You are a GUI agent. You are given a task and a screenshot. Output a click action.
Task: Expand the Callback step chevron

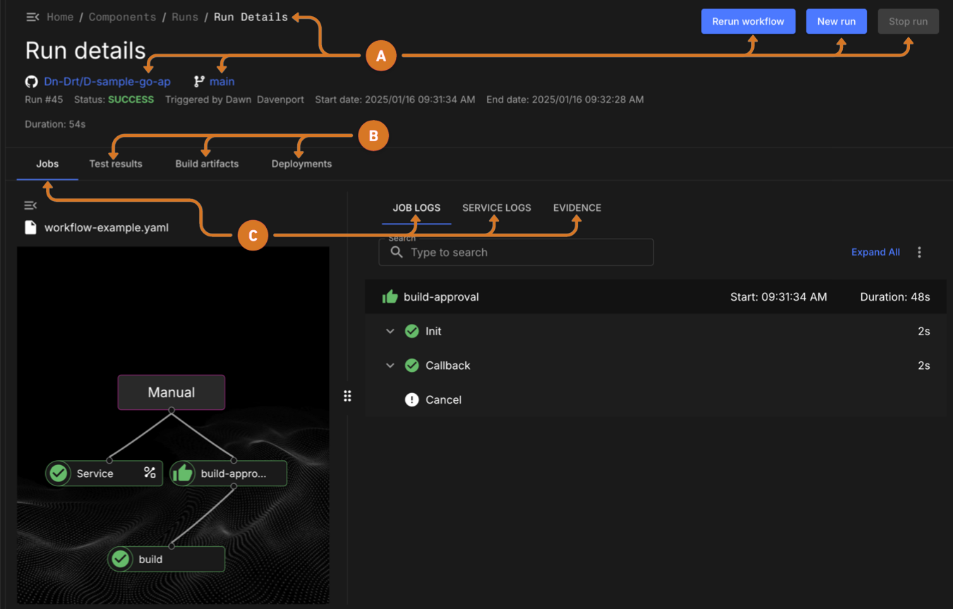tap(390, 366)
